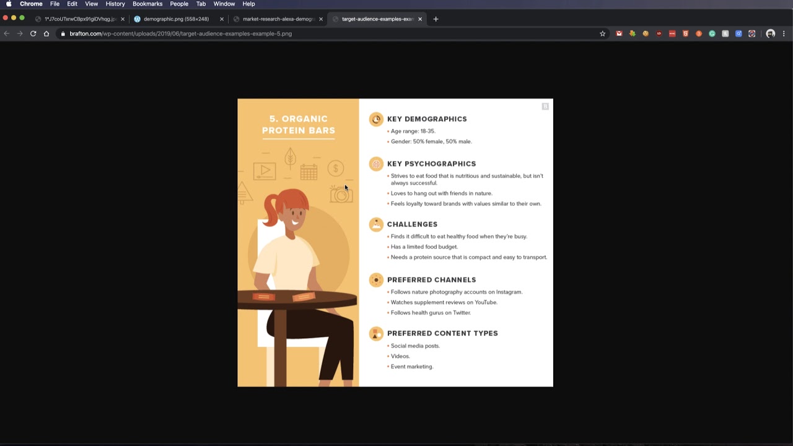Click the "5. ORGANIC PROTEIN BARS" title
Image resolution: width=793 pixels, height=446 pixels.
[299, 125]
